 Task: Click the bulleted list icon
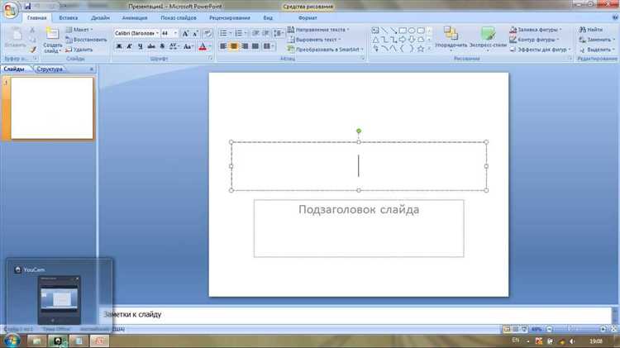point(223,33)
